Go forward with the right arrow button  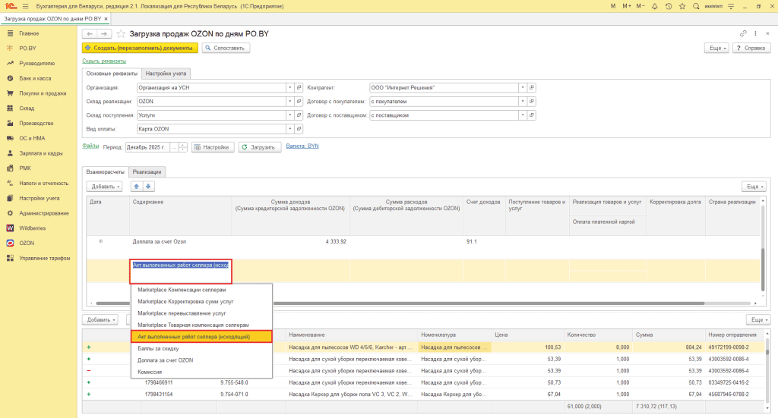(x=103, y=33)
